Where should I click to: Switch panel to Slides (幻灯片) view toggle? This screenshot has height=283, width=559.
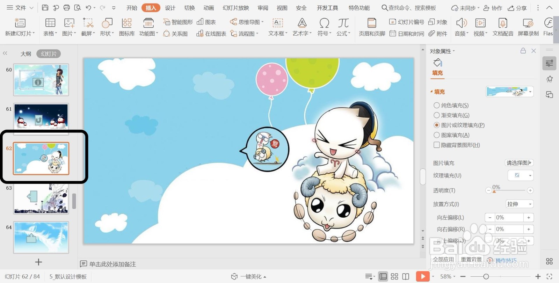point(49,54)
